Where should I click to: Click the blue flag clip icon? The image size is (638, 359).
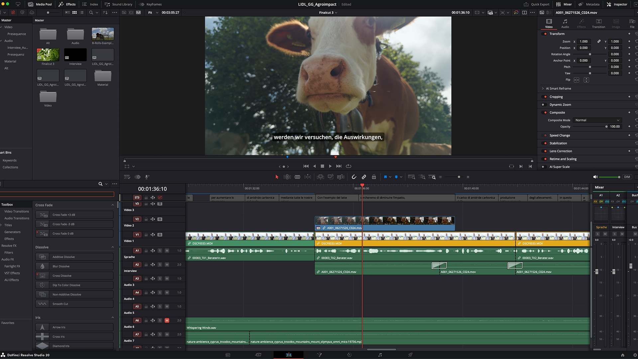pyautogui.click(x=385, y=177)
